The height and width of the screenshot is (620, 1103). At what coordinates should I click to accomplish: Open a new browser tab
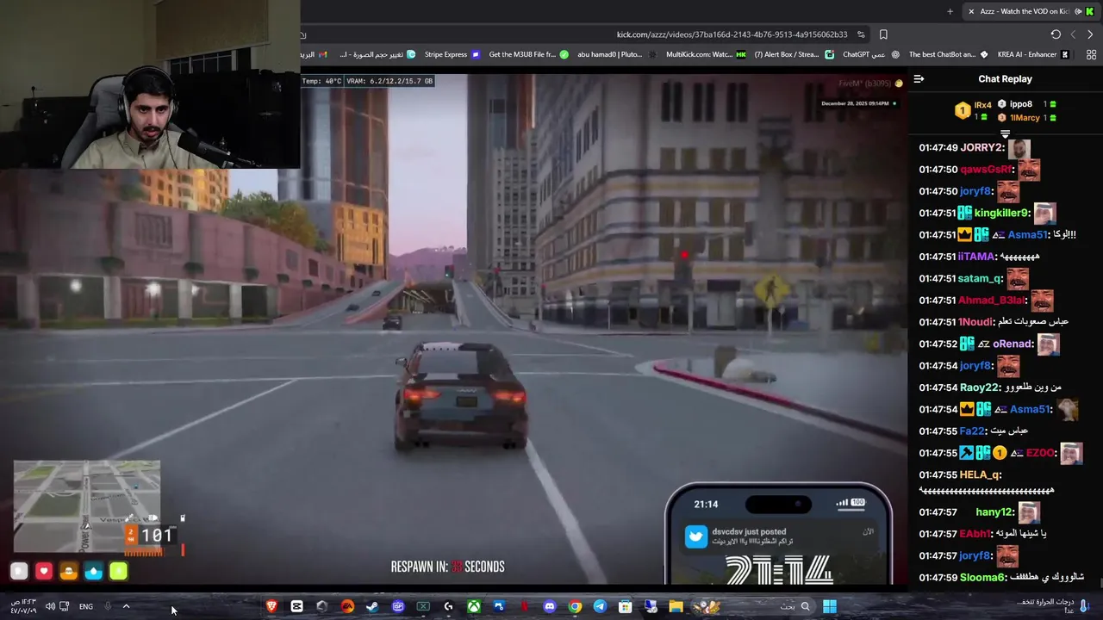tap(950, 11)
